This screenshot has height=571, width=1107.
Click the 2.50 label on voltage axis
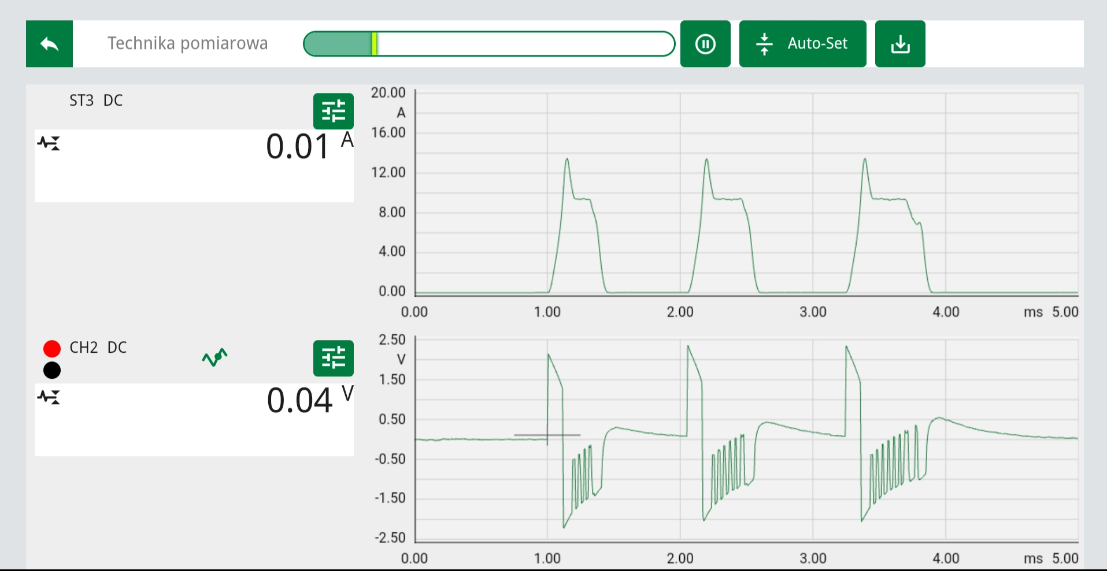pos(392,339)
